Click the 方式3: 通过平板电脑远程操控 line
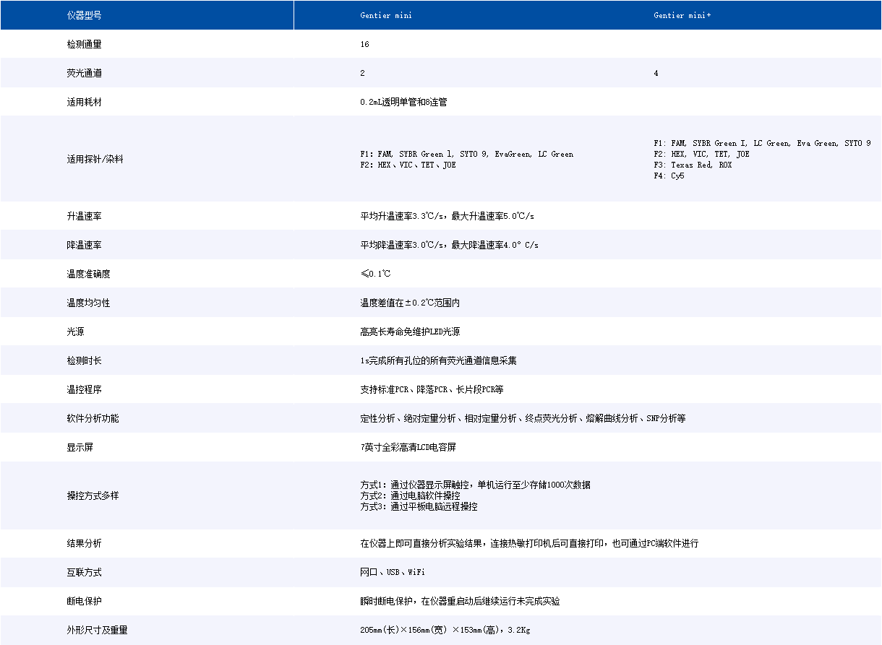This screenshot has width=882, height=645. coord(419,506)
